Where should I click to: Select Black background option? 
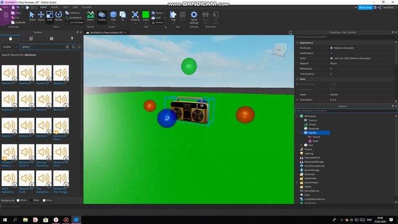pyautogui.click(x=35, y=200)
